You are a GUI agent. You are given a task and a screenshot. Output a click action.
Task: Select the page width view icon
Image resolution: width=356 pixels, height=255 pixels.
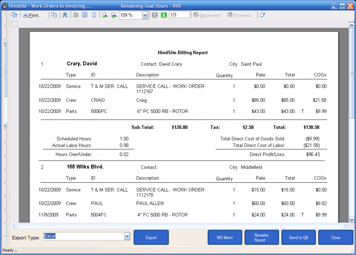(x=94, y=15)
